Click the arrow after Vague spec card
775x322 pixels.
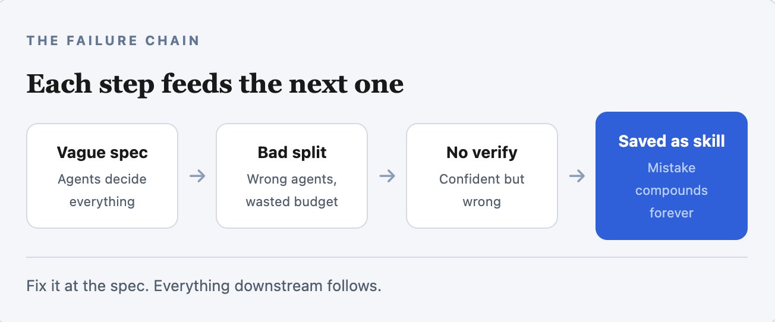[197, 176]
